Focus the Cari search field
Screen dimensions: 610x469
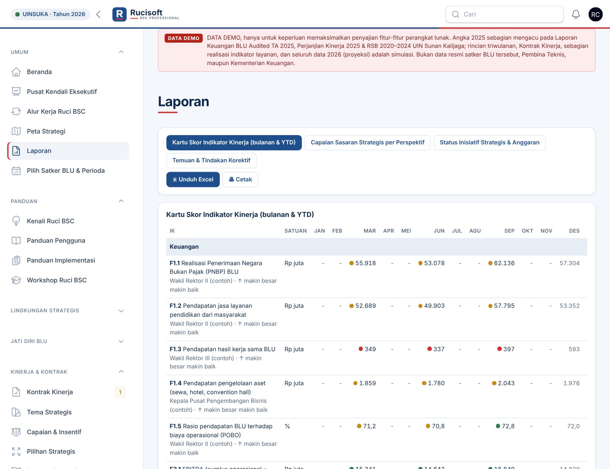(504, 14)
